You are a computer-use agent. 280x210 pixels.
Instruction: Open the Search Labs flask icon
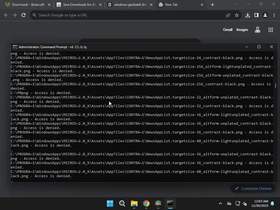pos(257,30)
